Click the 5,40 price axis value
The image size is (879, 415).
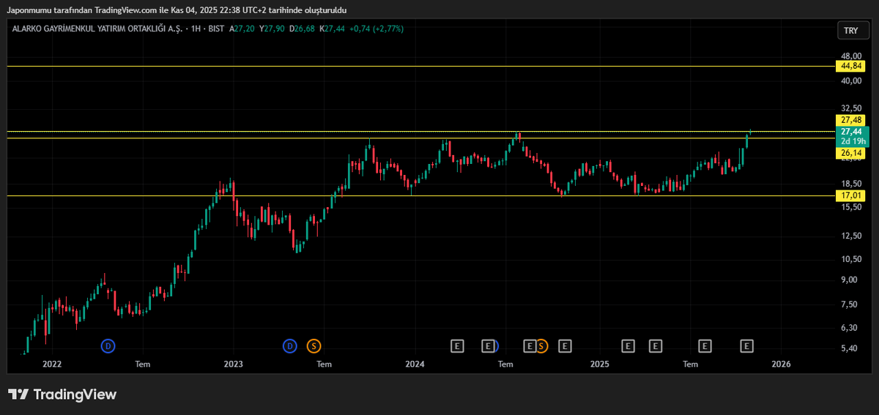[x=850, y=348]
